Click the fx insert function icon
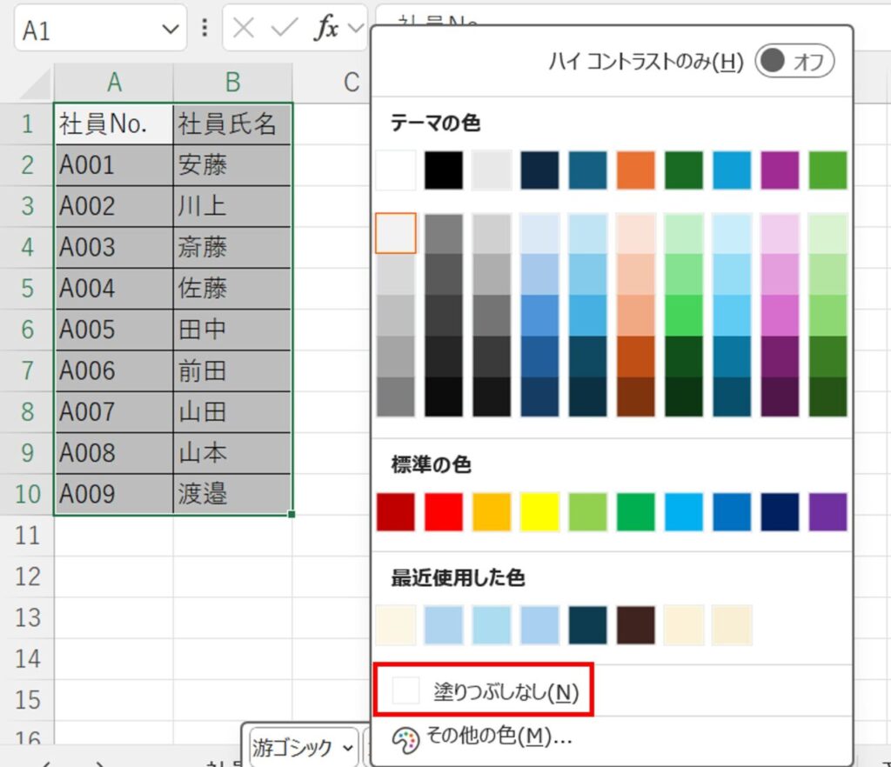 coord(326,27)
